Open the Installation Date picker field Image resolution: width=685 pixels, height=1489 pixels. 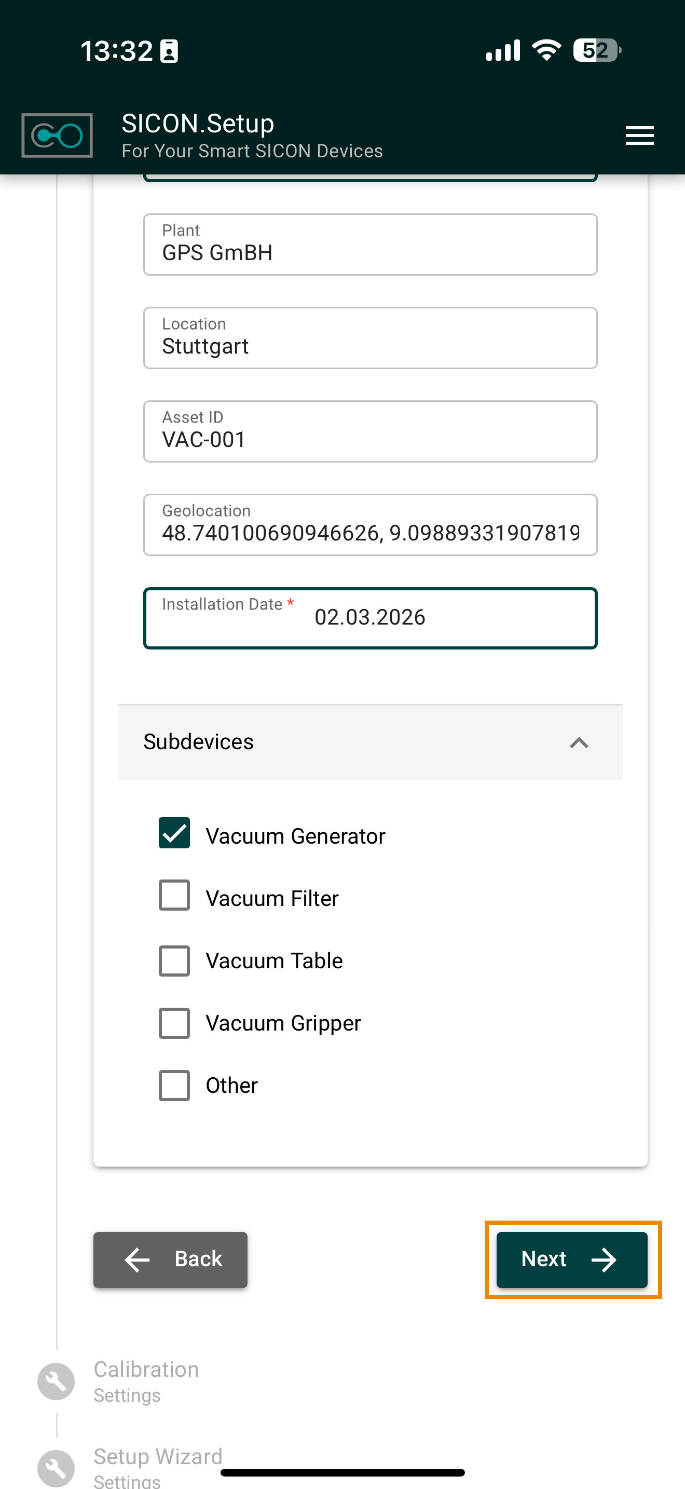[x=369, y=618]
